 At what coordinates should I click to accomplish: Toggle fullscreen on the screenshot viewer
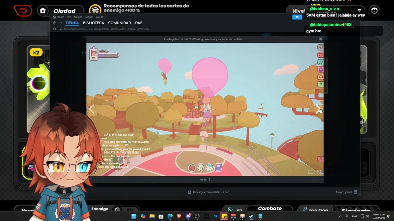coord(319,172)
